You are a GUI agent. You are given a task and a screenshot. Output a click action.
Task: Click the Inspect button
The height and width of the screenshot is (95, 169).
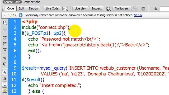97,8
